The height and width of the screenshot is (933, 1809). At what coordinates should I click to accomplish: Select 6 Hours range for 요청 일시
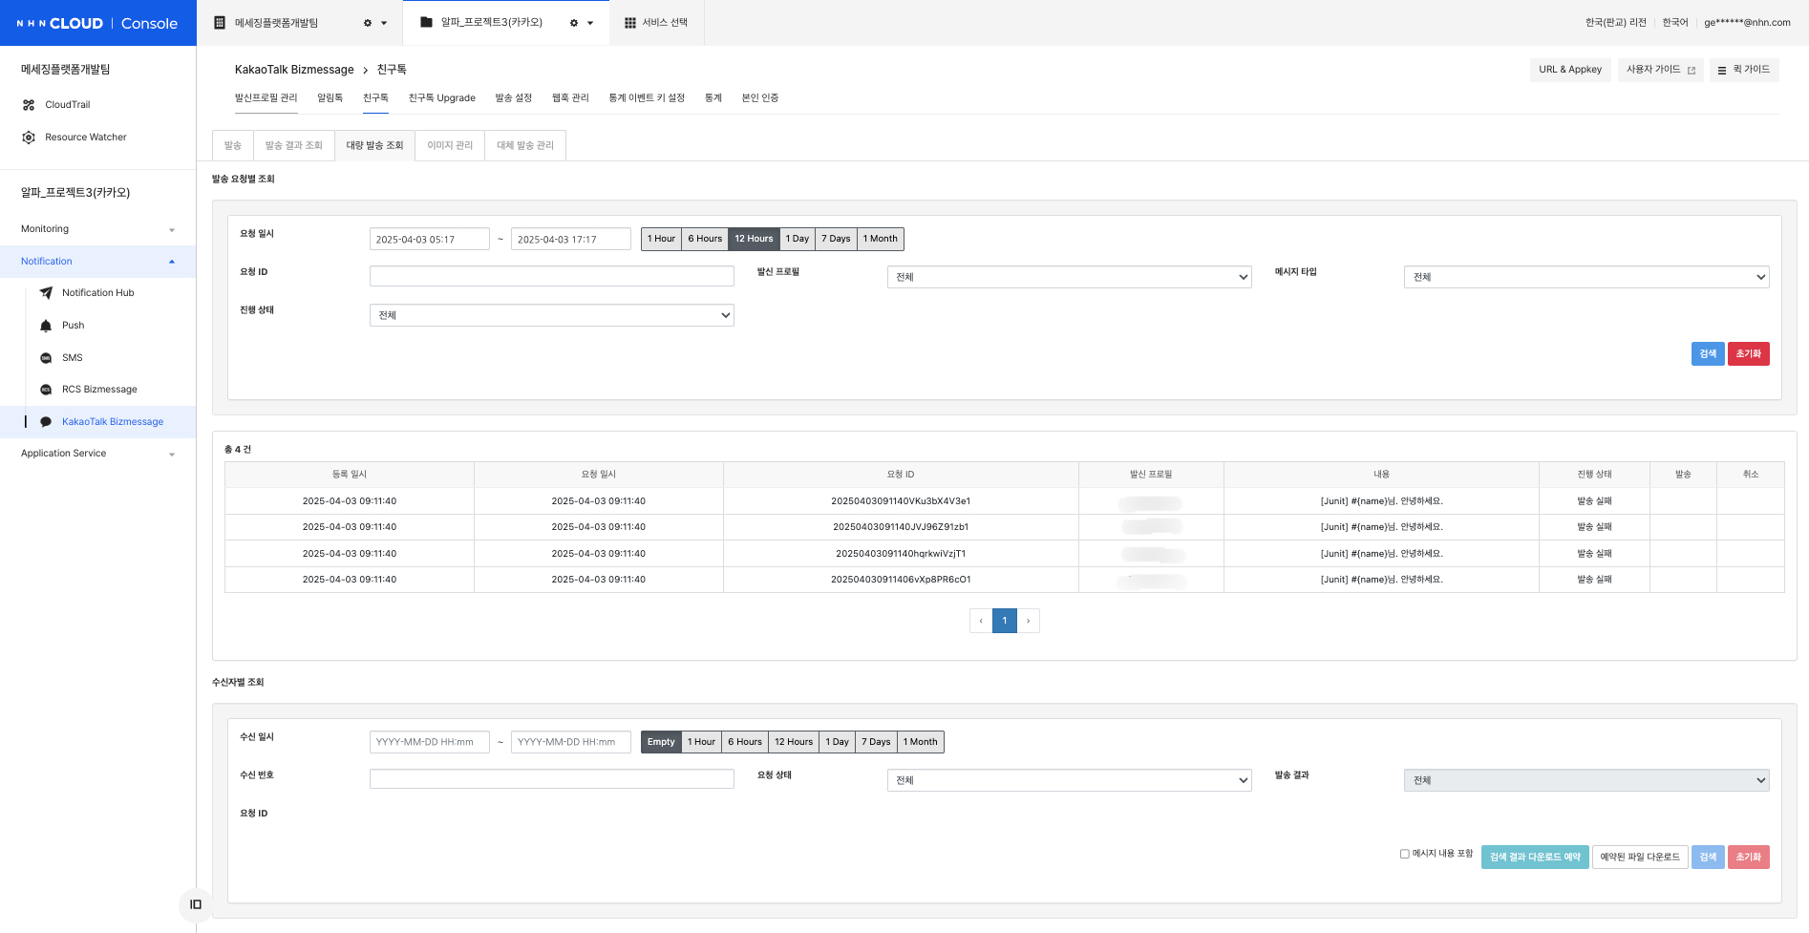pyautogui.click(x=705, y=239)
